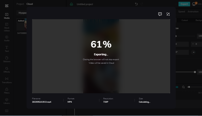Open the Audio panel

(x=7, y=38)
